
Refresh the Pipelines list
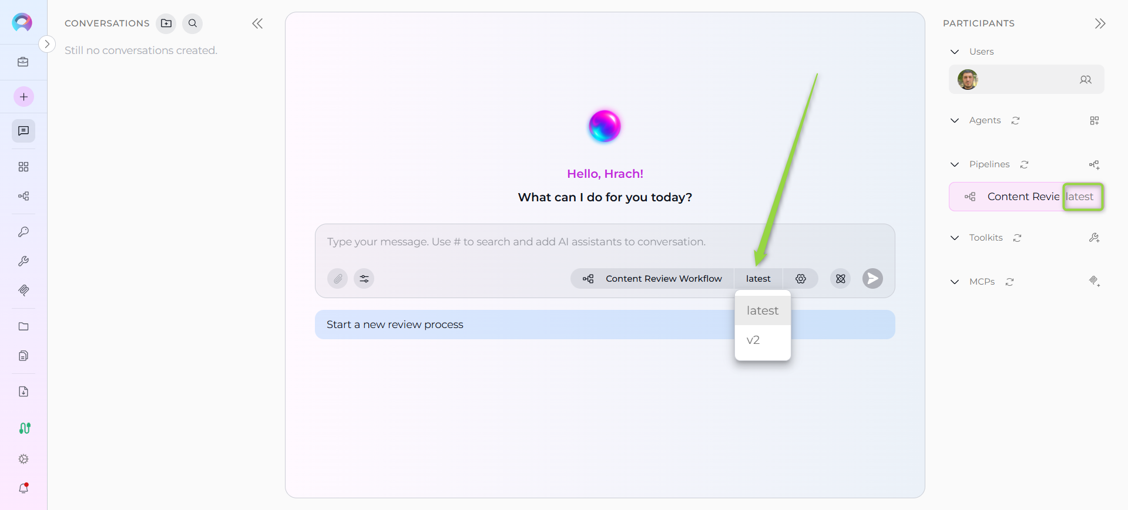[1024, 165]
